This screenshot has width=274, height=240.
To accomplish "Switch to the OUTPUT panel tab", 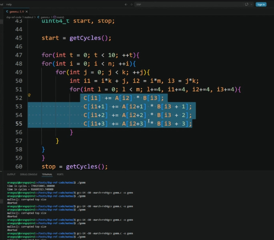I will coord(11,175).
